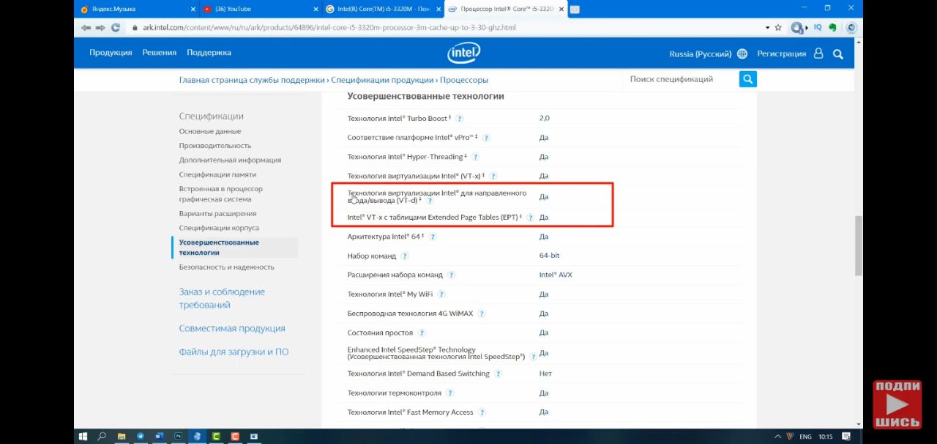The width and height of the screenshot is (937, 444).
Task: Go to Главная страница службы поддержки
Action: tap(252, 80)
